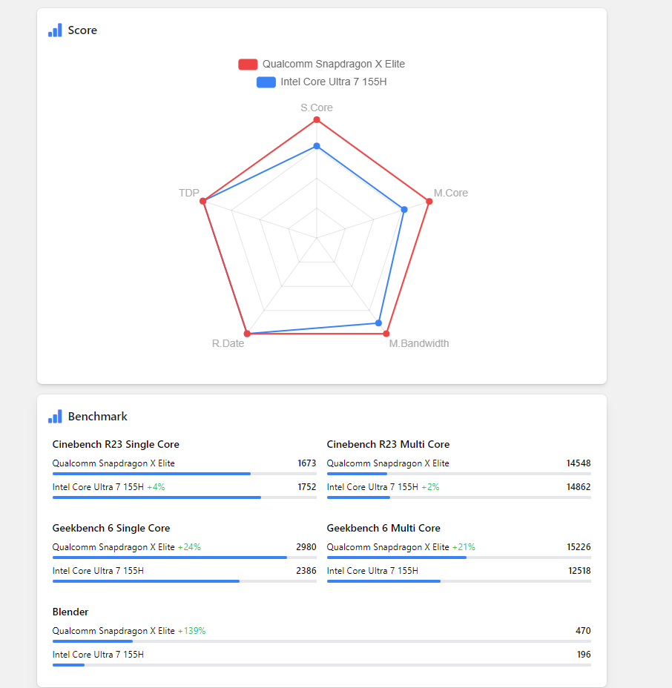Click the TDP data point on radar
This screenshot has width=672, height=688.
point(202,202)
